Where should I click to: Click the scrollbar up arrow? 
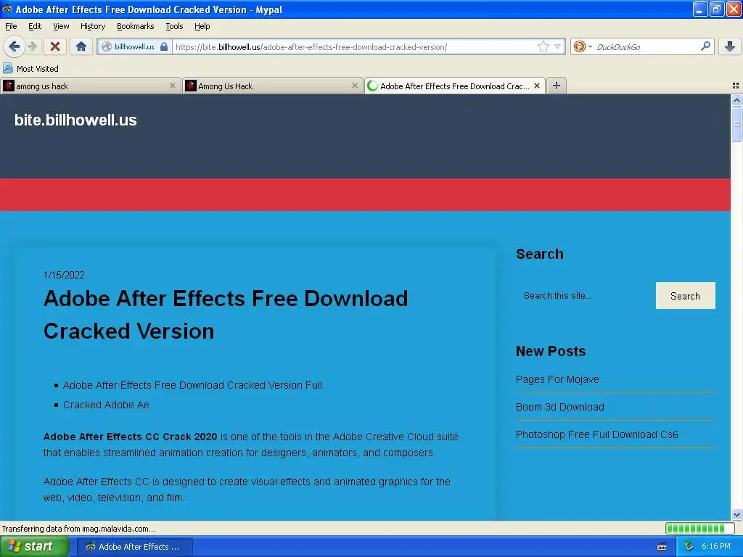[x=736, y=100]
